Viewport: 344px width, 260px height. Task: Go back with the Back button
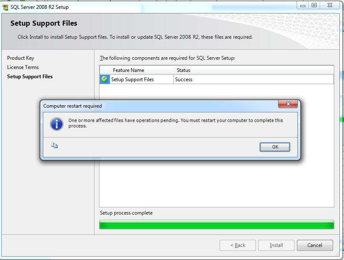pyautogui.click(x=238, y=245)
